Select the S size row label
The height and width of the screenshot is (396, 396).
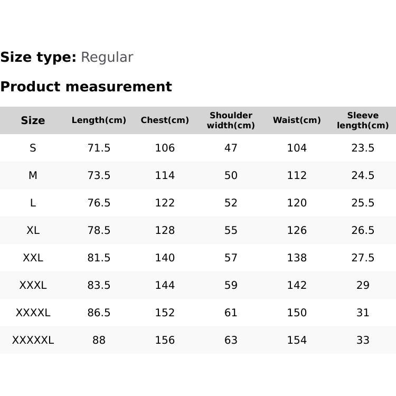(33, 148)
